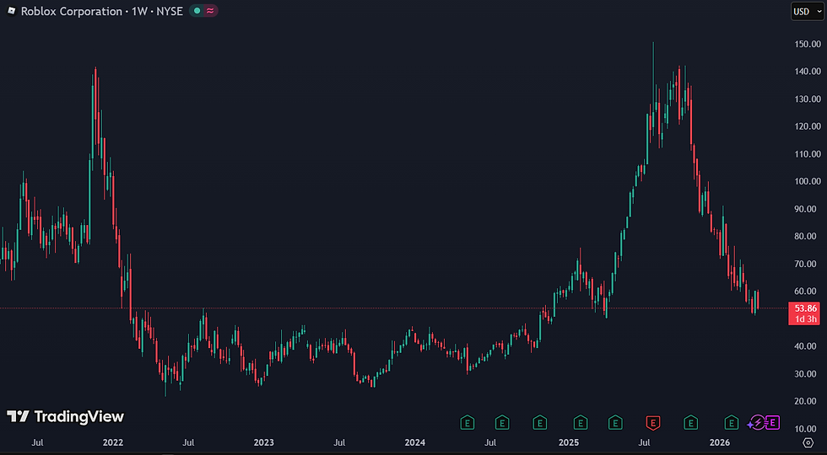Click the Jul label between 2025 and 2026
The image size is (827, 455).
644,442
